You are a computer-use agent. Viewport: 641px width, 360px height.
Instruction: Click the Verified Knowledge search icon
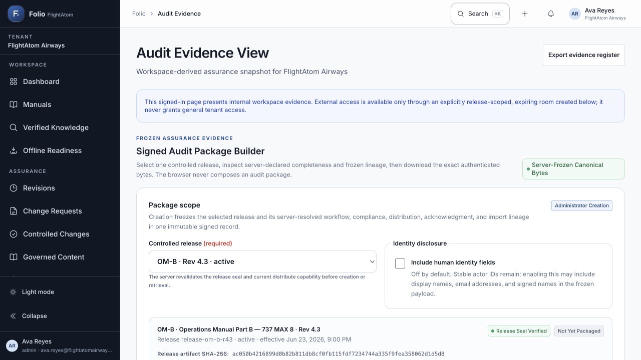pyautogui.click(x=14, y=127)
